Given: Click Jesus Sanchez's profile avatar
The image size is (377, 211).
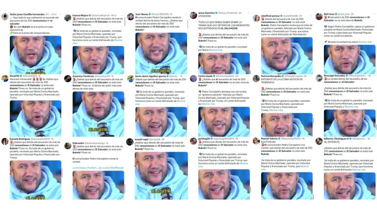Looking at the screenshot, I should click(x=193, y=15).
